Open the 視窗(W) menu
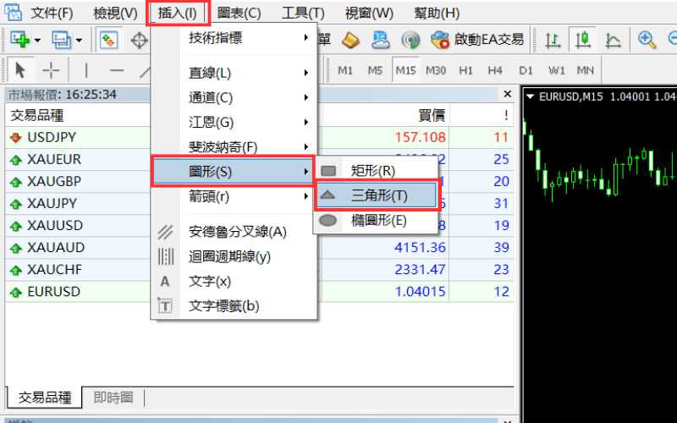 (x=369, y=13)
